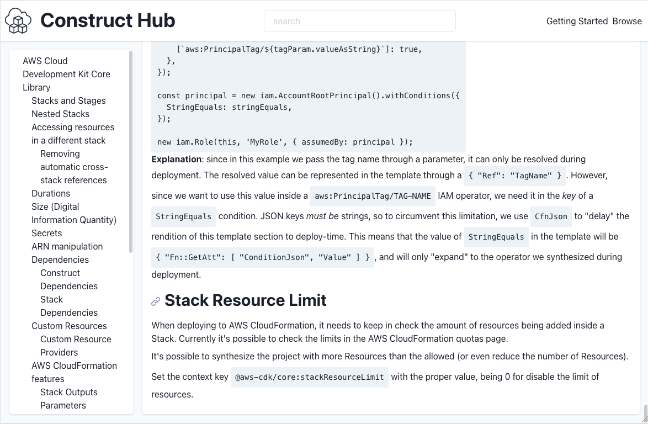Open Accessing resources in a different stack
648x424 pixels.
[73, 134]
